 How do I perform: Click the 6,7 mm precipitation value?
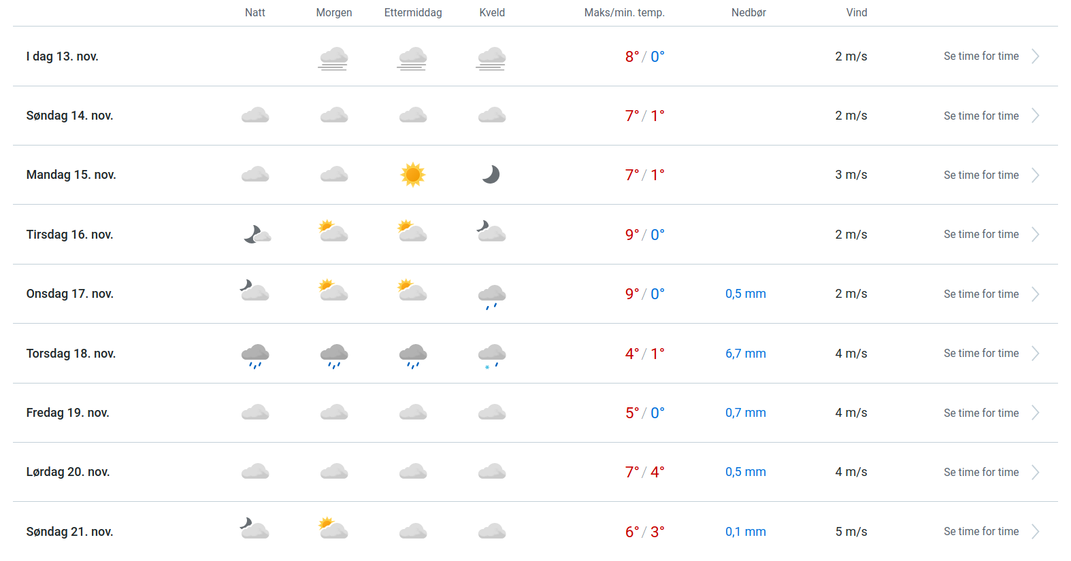pyautogui.click(x=745, y=354)
